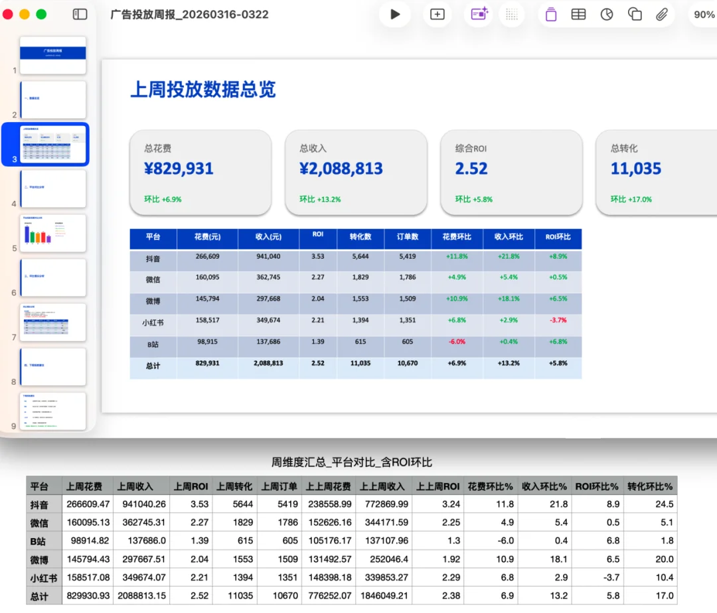Image resolution: width=717 pixels, height=613 pixels.
Task: Select the highlighted clipboard tool in the toolbar
Action: click(x=550, y=14)
